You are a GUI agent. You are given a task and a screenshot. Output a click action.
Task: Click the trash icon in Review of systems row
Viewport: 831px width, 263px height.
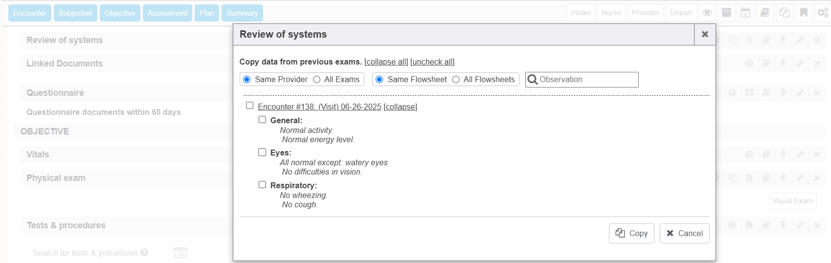(749, 40)
